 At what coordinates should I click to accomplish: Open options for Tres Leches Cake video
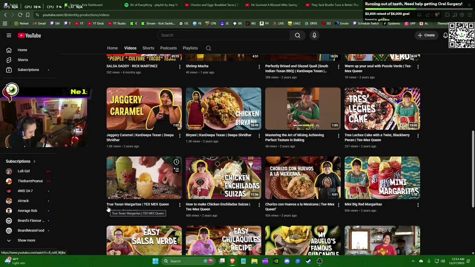click(x=418, y=136)
